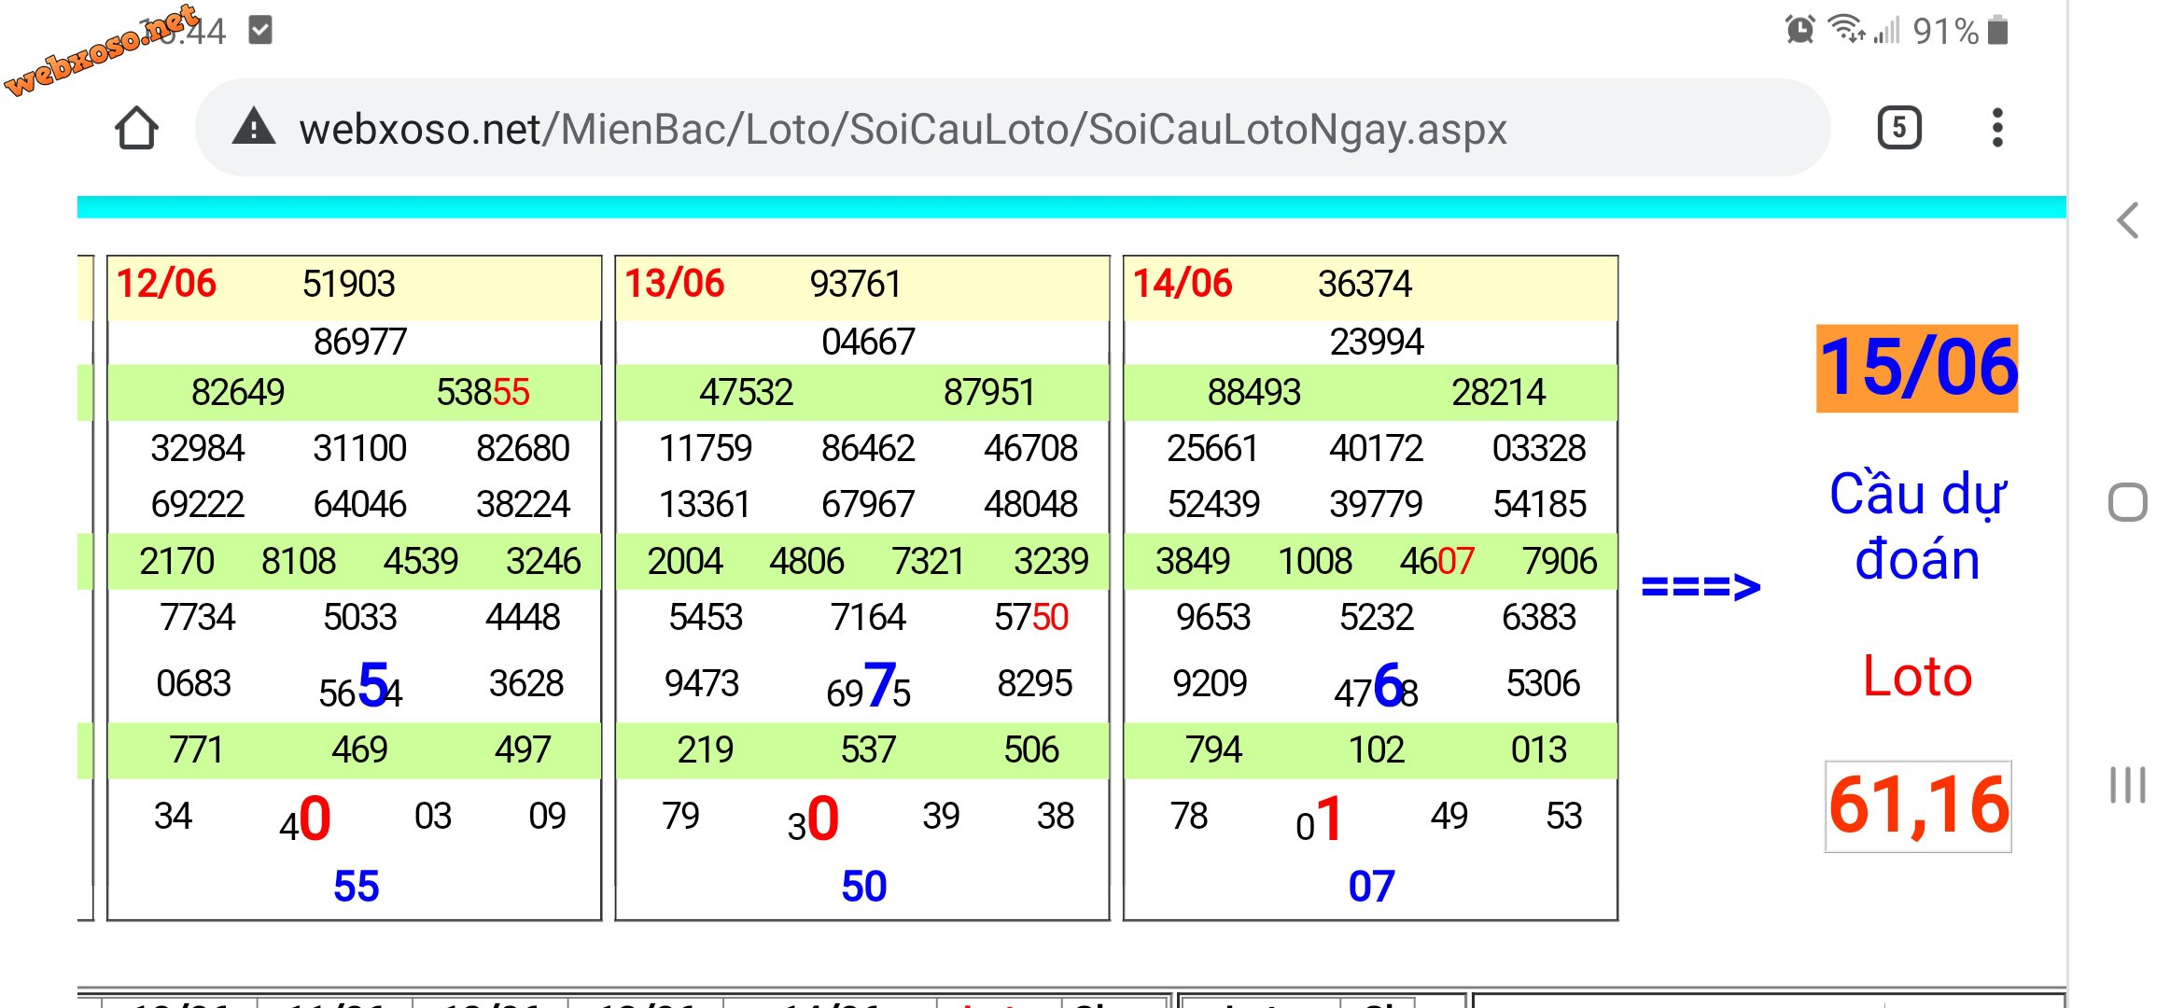Viewport: 2184px width, 1008px height.
Task: Click number 01 in 14/06 last row
Action: coord(1319,819)
